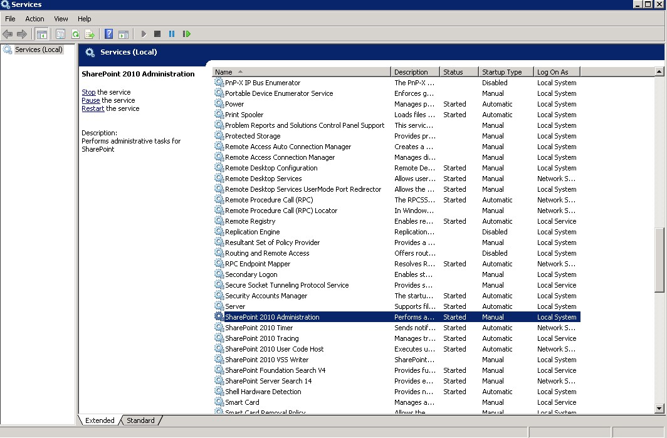Open the View menu
Screen dimensions: 667x438
pos(61,19)
